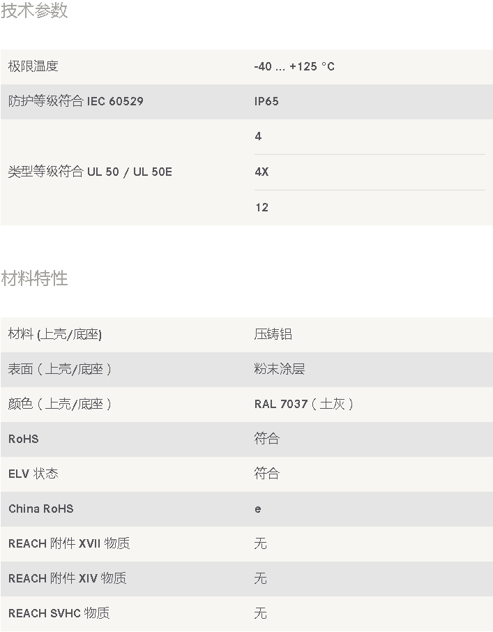Click the 技术参数 section heading
The height and width of the screenshot is (632, 493).
click(x=34, y=10)
